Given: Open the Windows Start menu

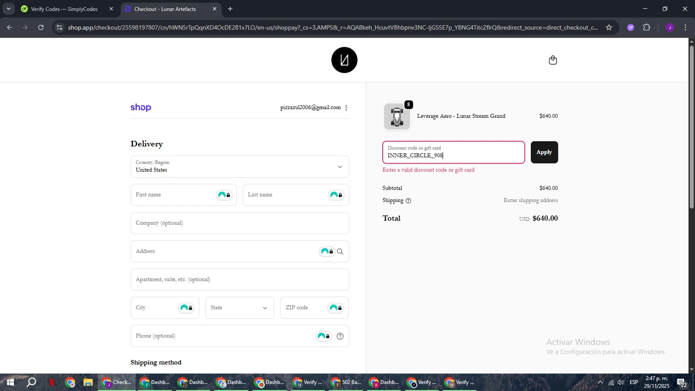Looking at the screenshot, I should (10, 383).
